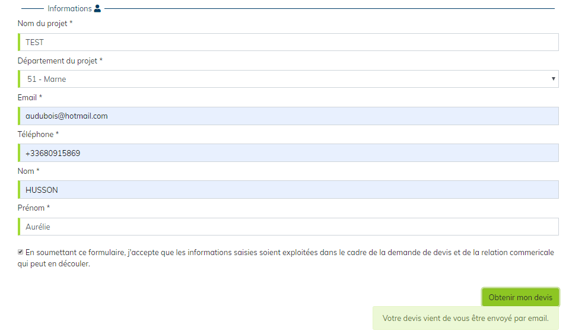Viewport: 585px width, 334px height.
Task: Click the '51 - Marne' selected value
Action: [46, 79]
